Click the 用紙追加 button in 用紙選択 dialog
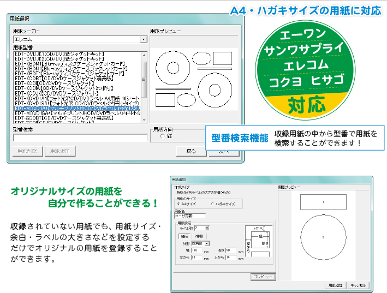Image resolution: width=387 pixels, height=293 pixels. pos(60,151)
